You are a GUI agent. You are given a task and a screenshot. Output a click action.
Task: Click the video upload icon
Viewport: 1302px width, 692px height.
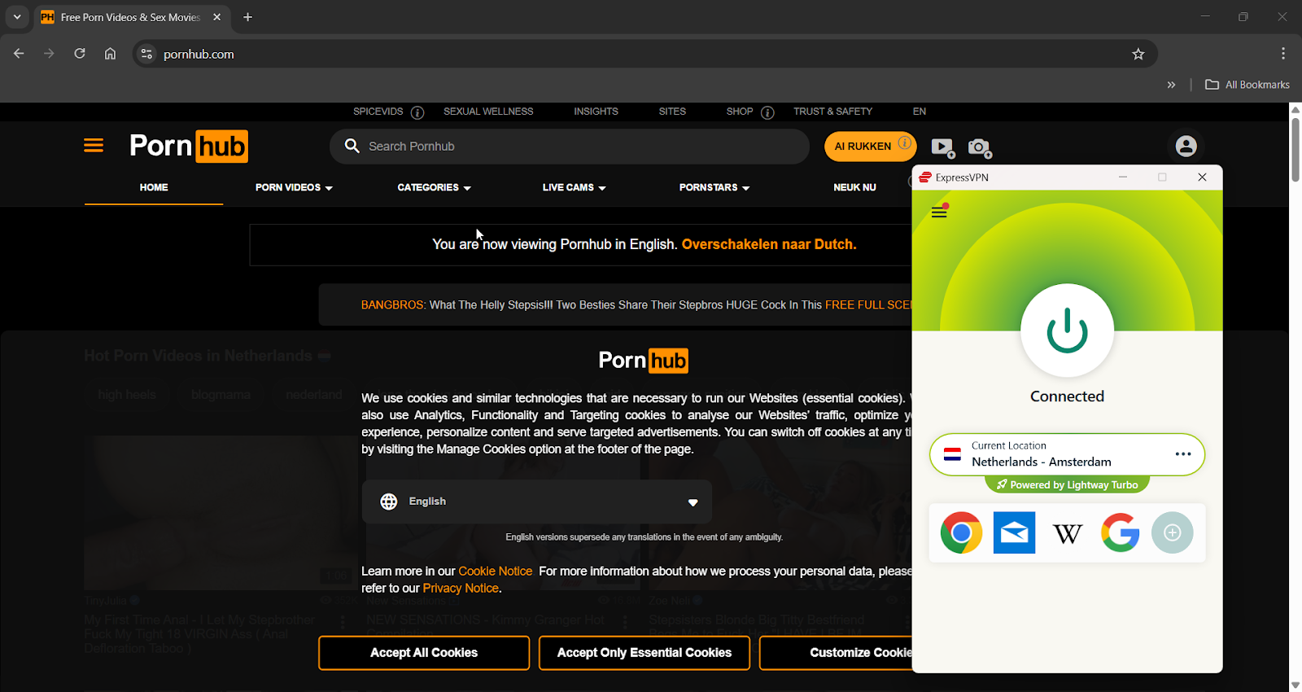coord(942,147)
